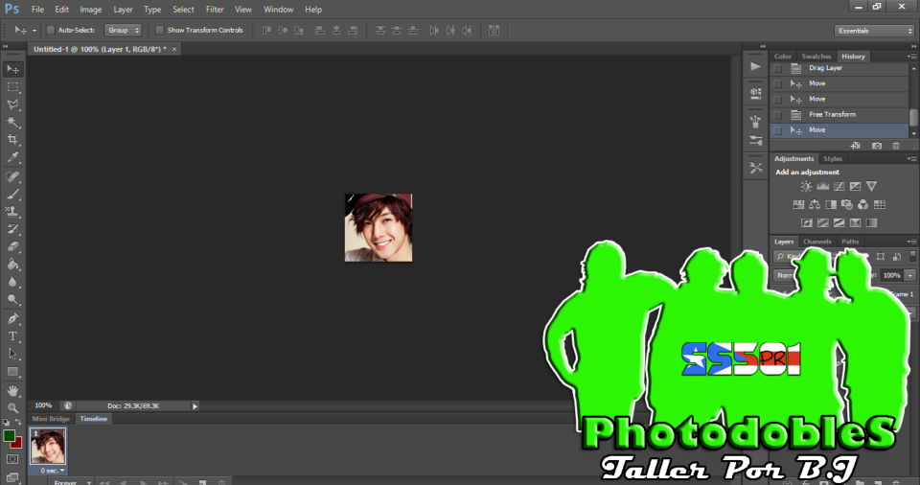Switch to the Channels tab
Image resolution: width=920 pixels, height=485 pixels.
pos(816,242)
